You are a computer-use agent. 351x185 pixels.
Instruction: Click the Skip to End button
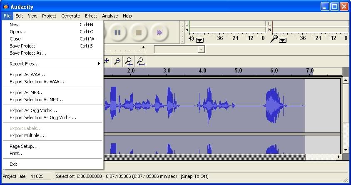(159, 32)
